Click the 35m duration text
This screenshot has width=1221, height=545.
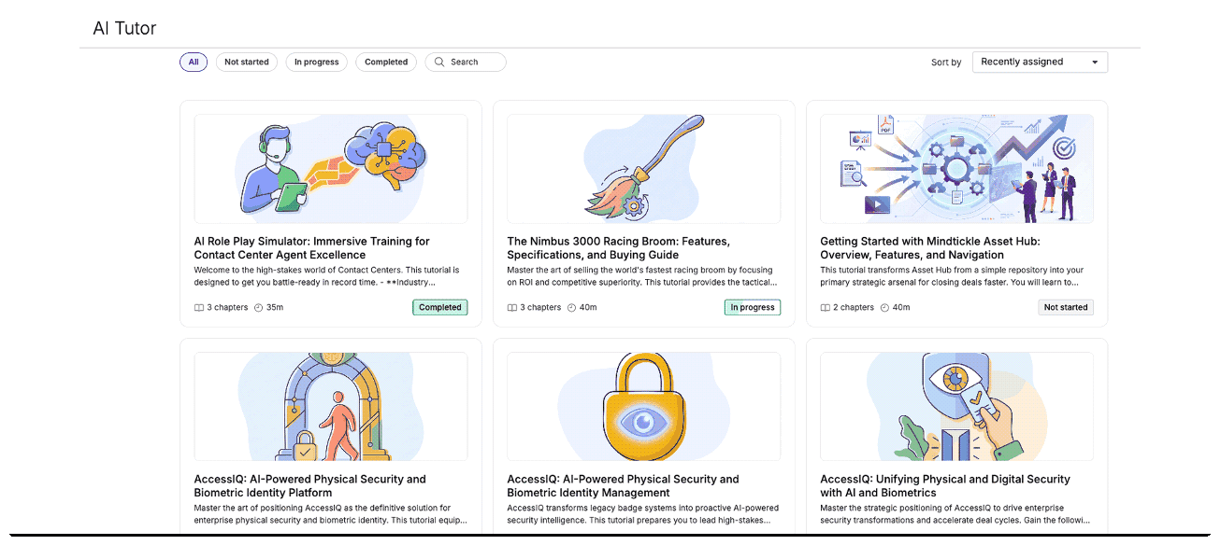(276, 308)
